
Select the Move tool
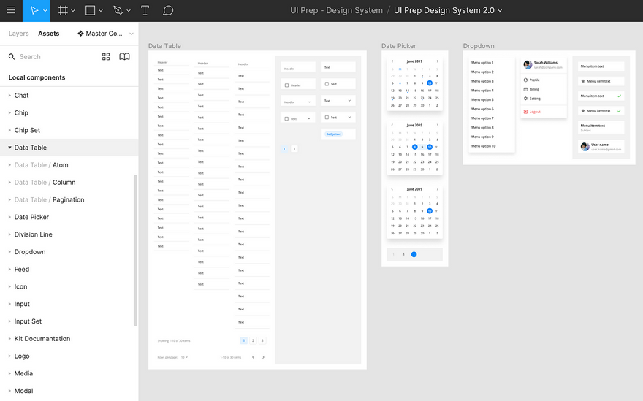click(34, 10)
